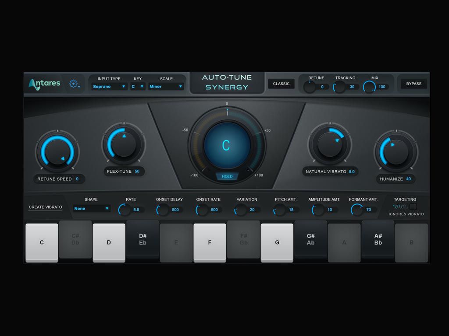Click the vibrato waveform targeting icon

click(x=400, y=206)
